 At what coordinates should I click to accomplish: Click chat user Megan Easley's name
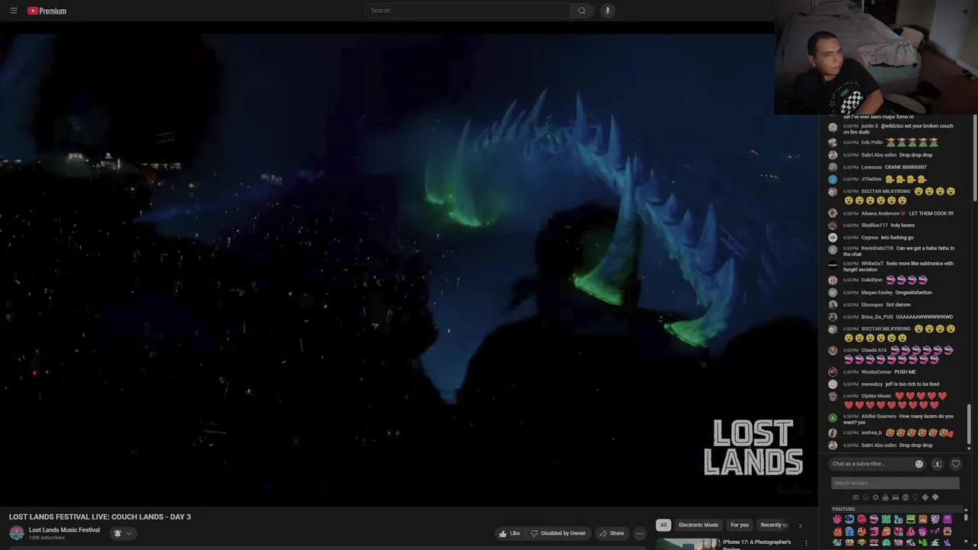[877, 293]
